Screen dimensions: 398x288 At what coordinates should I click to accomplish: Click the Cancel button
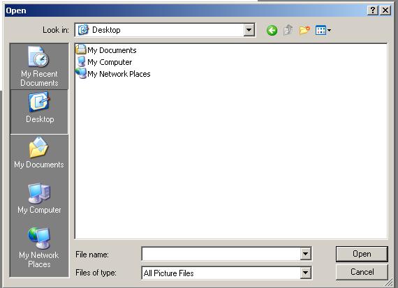pos(362,272)
